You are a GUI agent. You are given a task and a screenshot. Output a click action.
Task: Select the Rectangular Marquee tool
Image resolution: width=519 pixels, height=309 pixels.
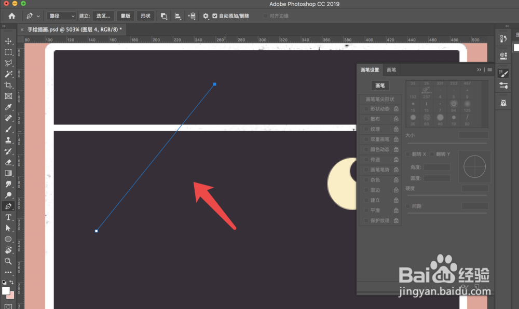pos(8,52)
